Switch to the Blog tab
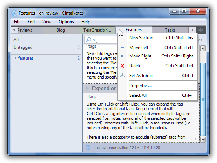217x163 pixels. (60, 30)
